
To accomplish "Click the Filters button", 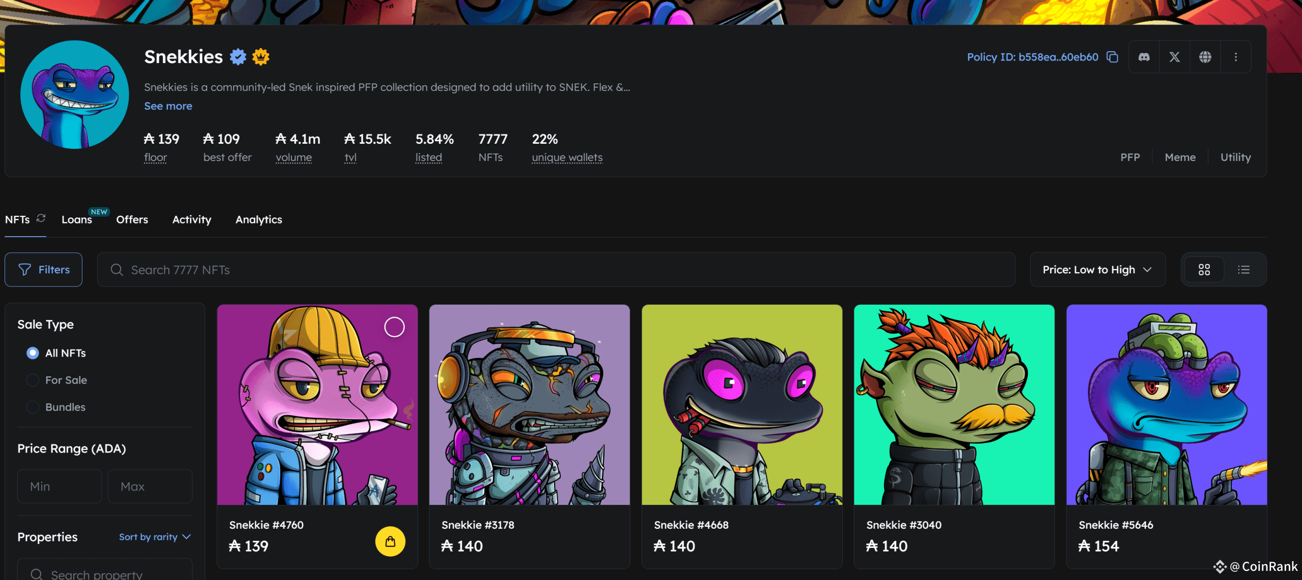I will coord(44,270).
